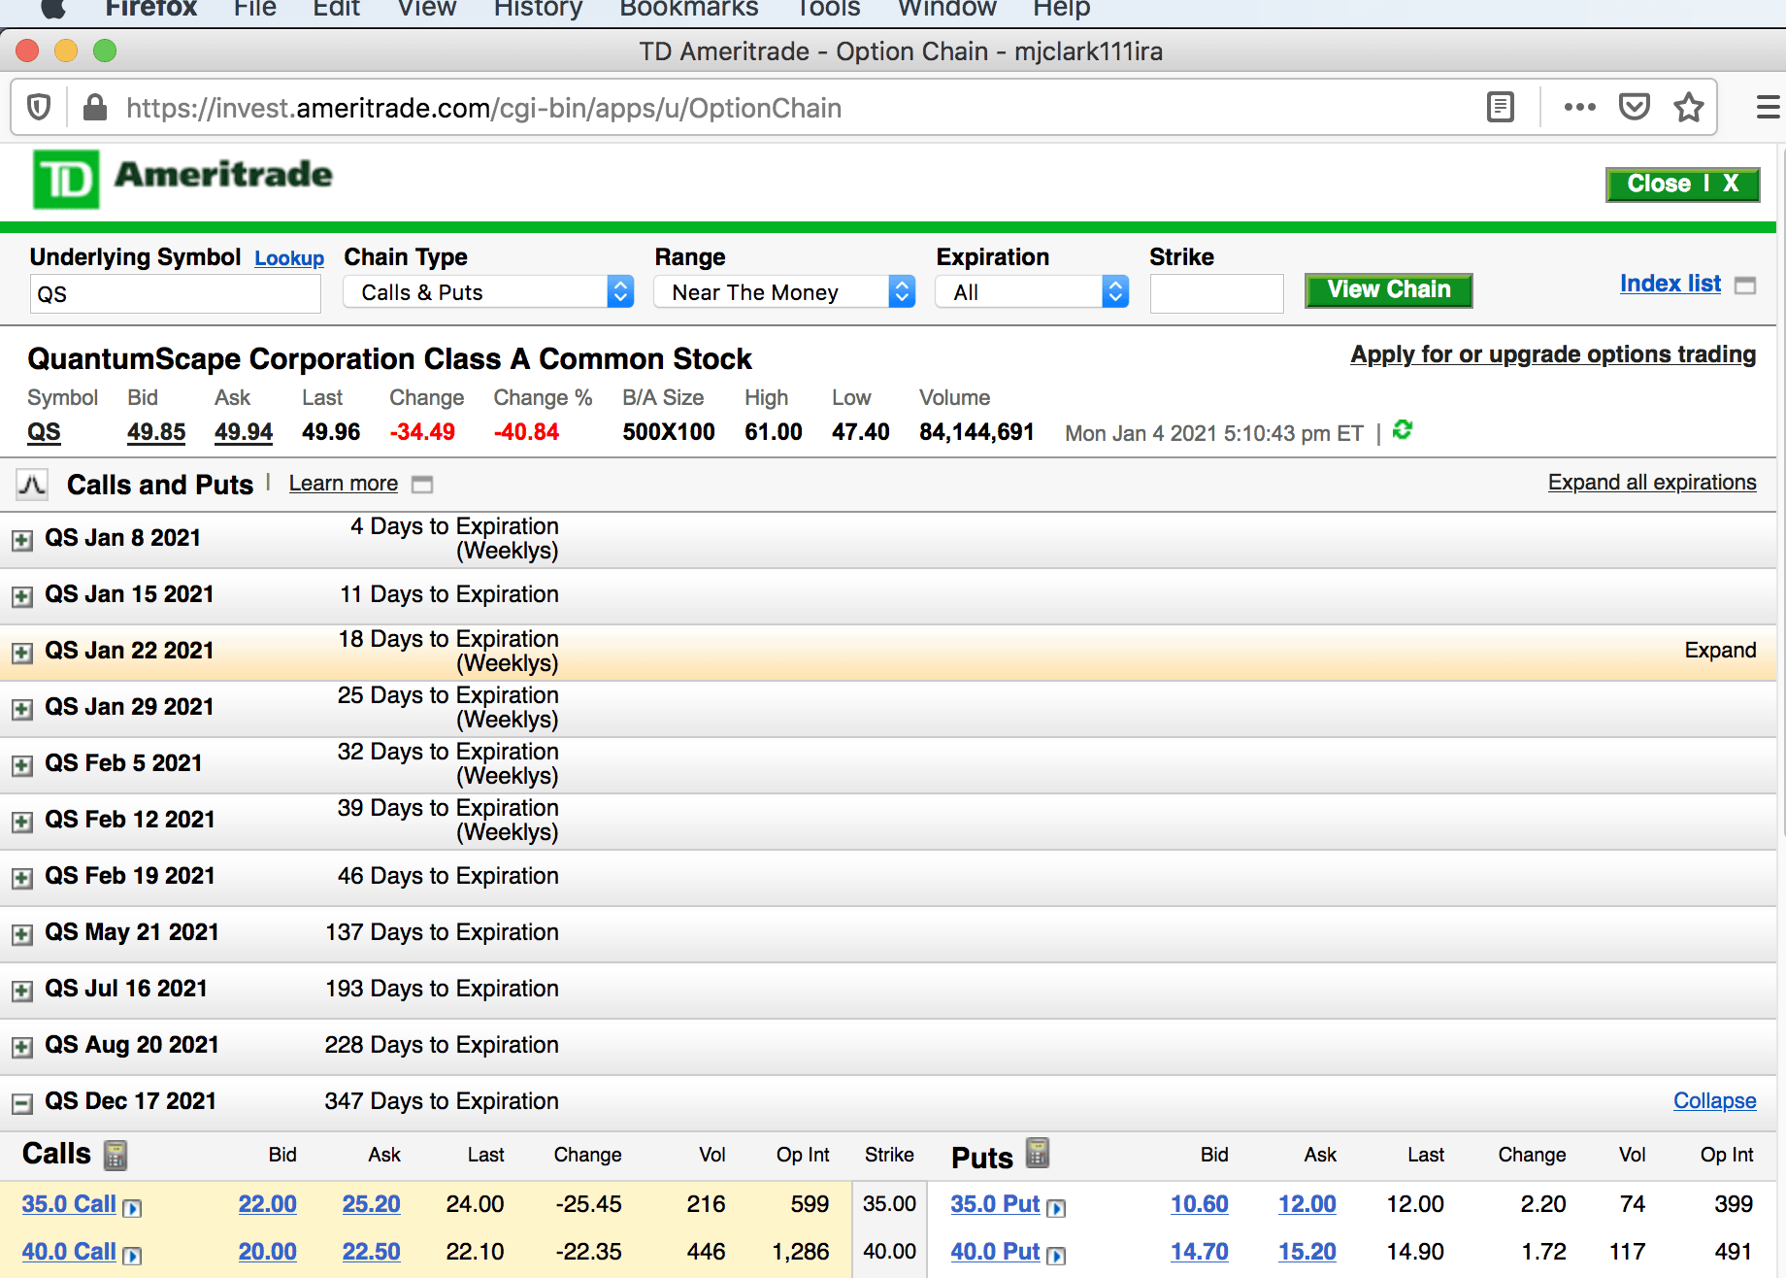The height and width of the screenshot is (1278, 1786).
Task: Expand the QS Jan 22 2021 plus box
Action: coord(21,653)
